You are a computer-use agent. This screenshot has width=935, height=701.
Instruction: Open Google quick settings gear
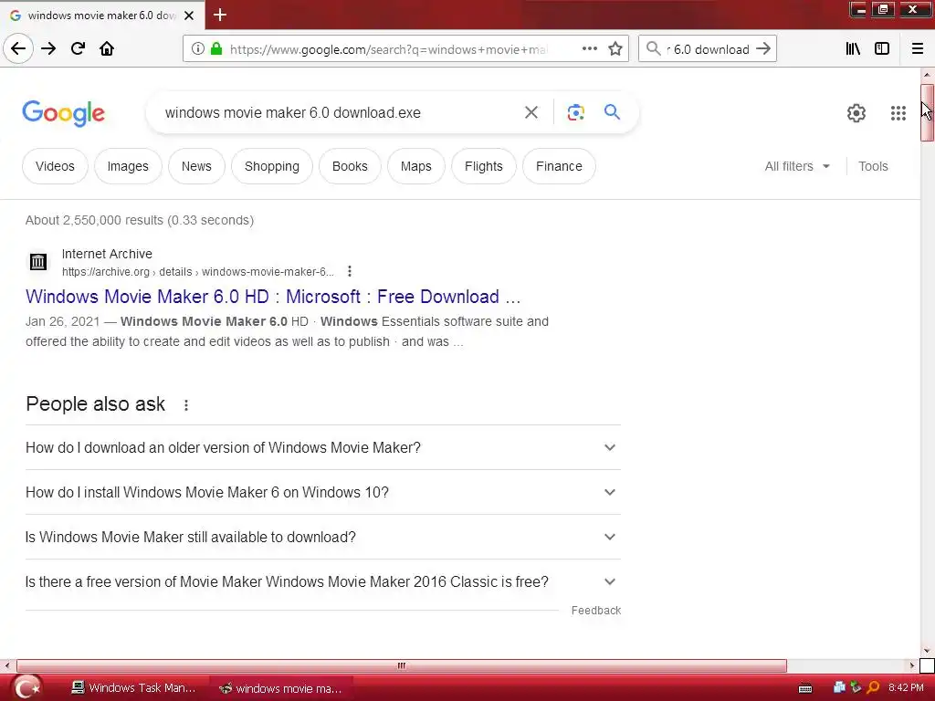coord(856,112)
